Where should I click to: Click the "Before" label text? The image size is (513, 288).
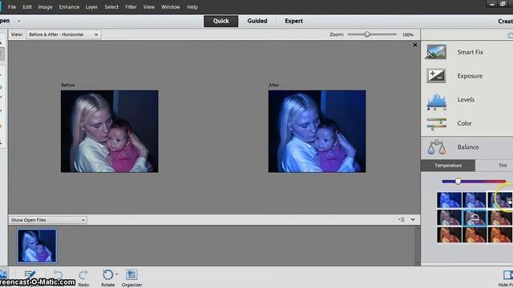(x=67, y=86)
